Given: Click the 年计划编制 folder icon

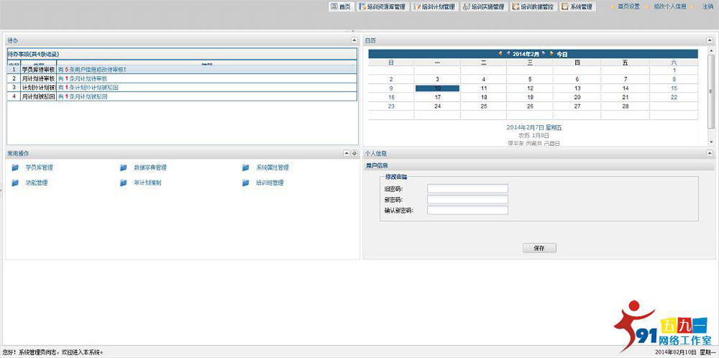Looking at the screenshot, I should tap(124, 183).
